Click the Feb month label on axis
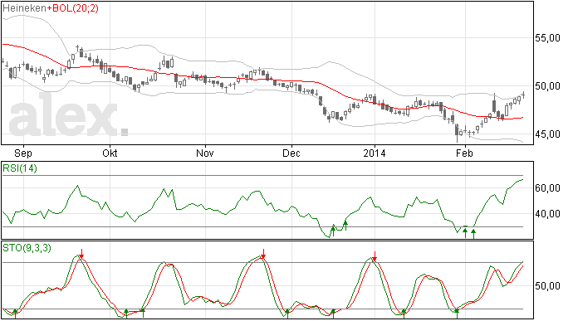Screen dimensions: 573x321 [x=464, y=153]
